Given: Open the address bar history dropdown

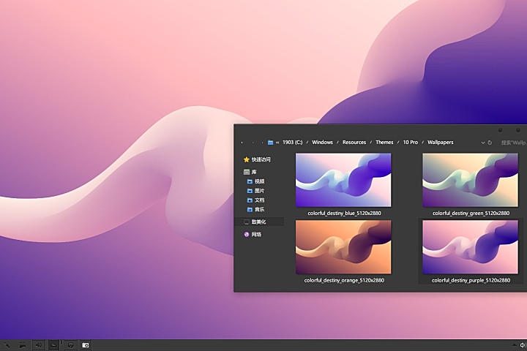Looking at the screenshot, I should click(x=482, y=143).
